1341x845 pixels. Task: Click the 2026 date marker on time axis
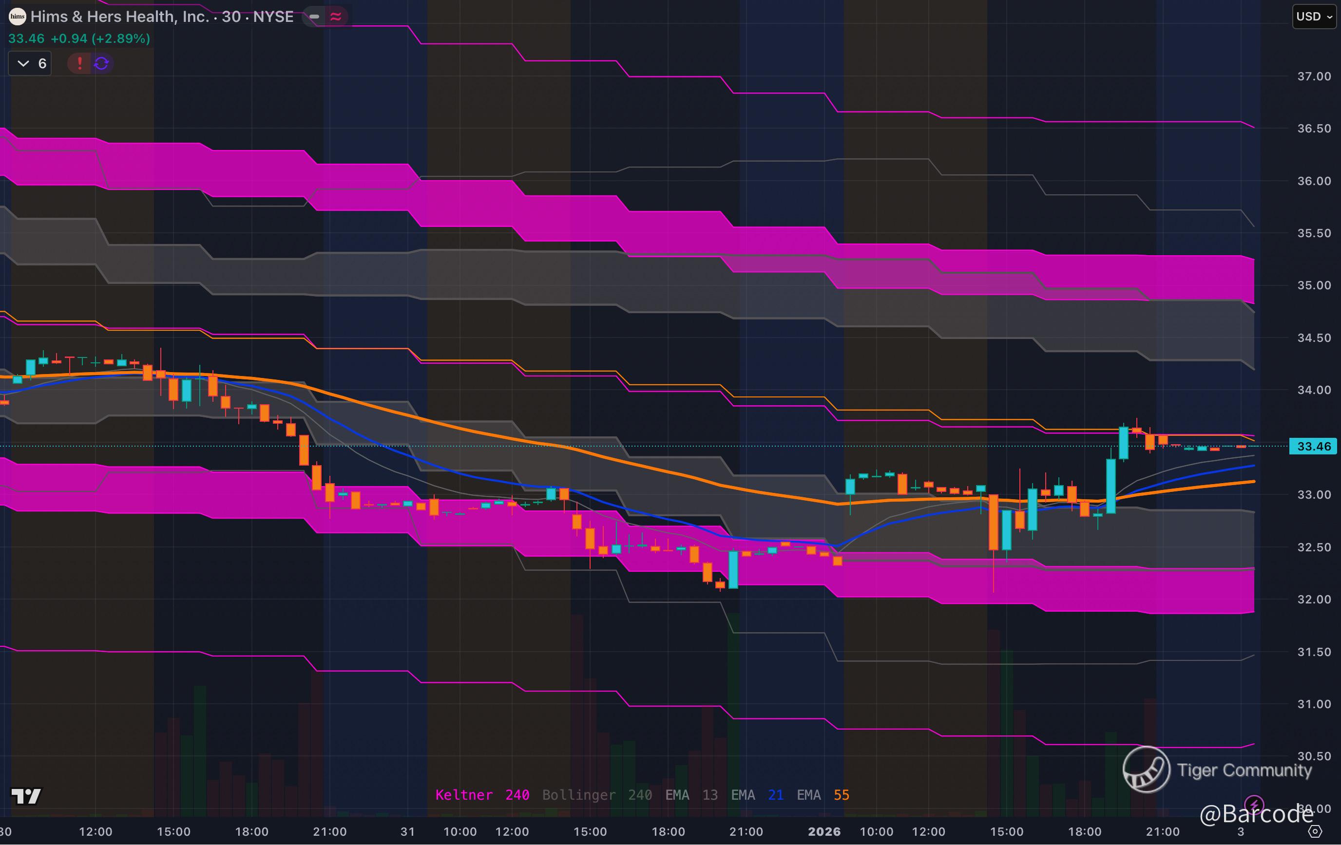pos(824,832)
